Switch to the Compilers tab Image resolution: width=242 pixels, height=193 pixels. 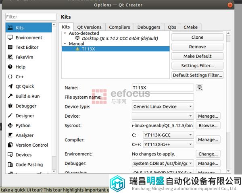point(119,27)
